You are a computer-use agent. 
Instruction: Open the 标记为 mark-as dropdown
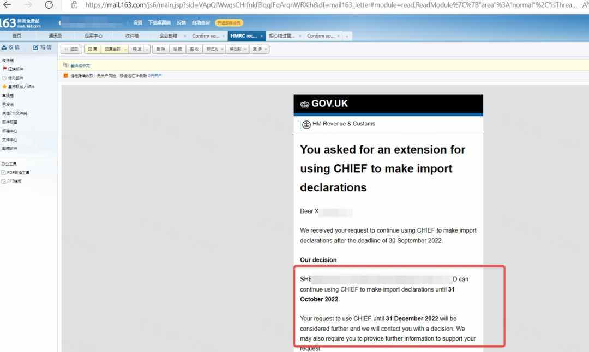214,49
